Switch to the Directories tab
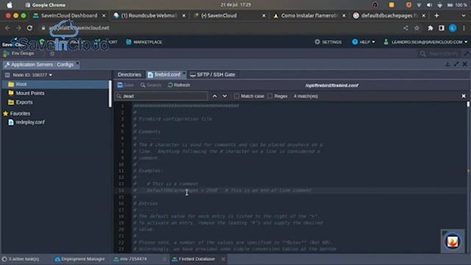 coord(130,74)
